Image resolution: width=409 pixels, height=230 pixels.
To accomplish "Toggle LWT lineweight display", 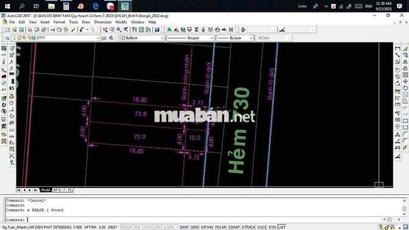I will click(282, 228).
